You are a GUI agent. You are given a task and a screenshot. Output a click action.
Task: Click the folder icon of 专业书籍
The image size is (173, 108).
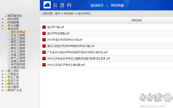[x=6, y=25]
